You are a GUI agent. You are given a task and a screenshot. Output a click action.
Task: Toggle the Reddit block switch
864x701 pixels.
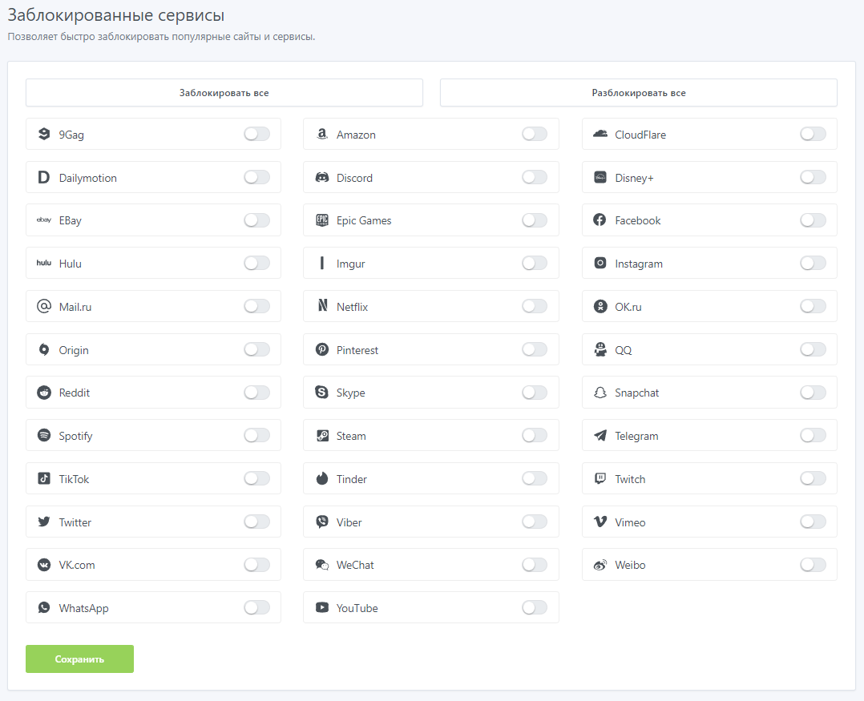pyautogui.click(x=257, y=393)
